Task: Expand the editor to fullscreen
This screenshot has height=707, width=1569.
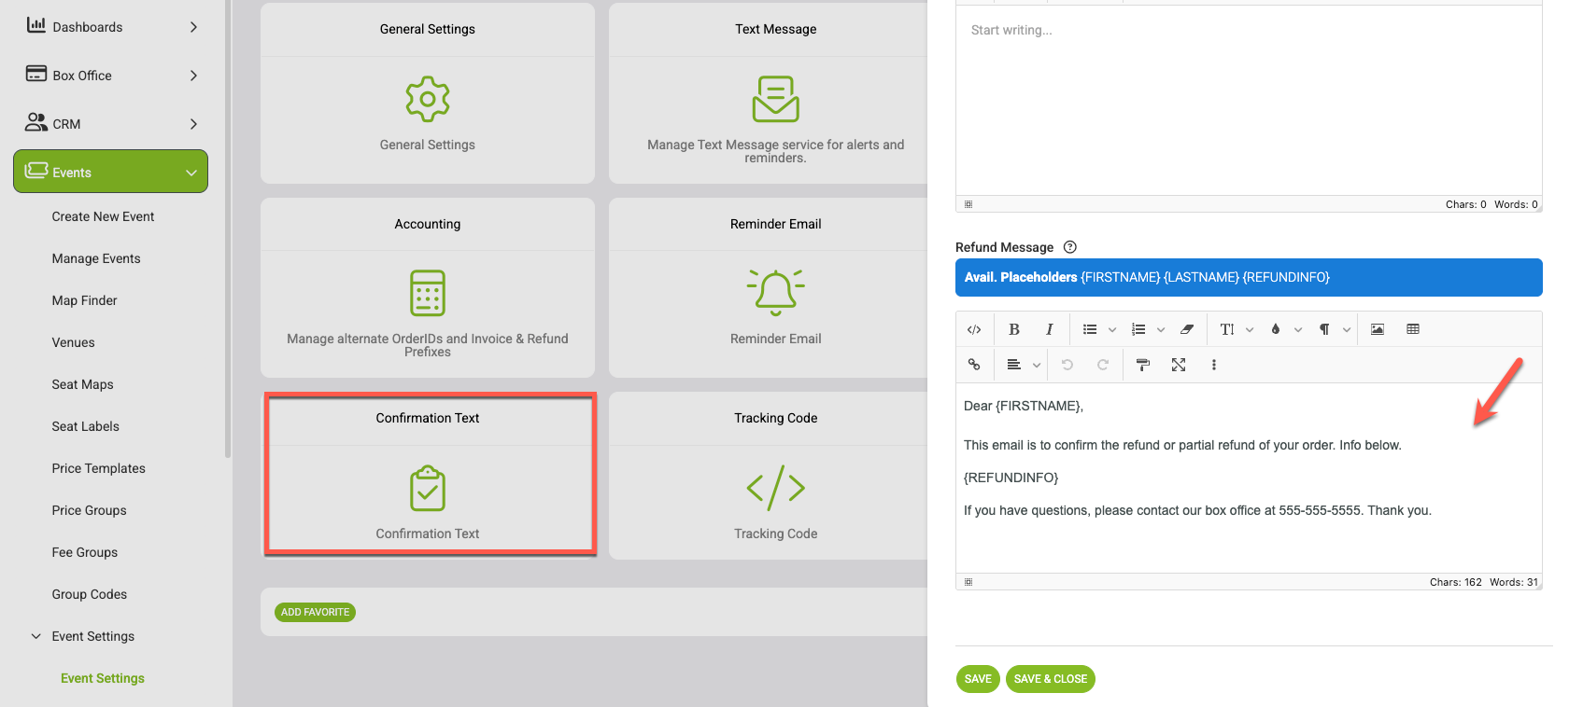Action: coord(1179,365)
